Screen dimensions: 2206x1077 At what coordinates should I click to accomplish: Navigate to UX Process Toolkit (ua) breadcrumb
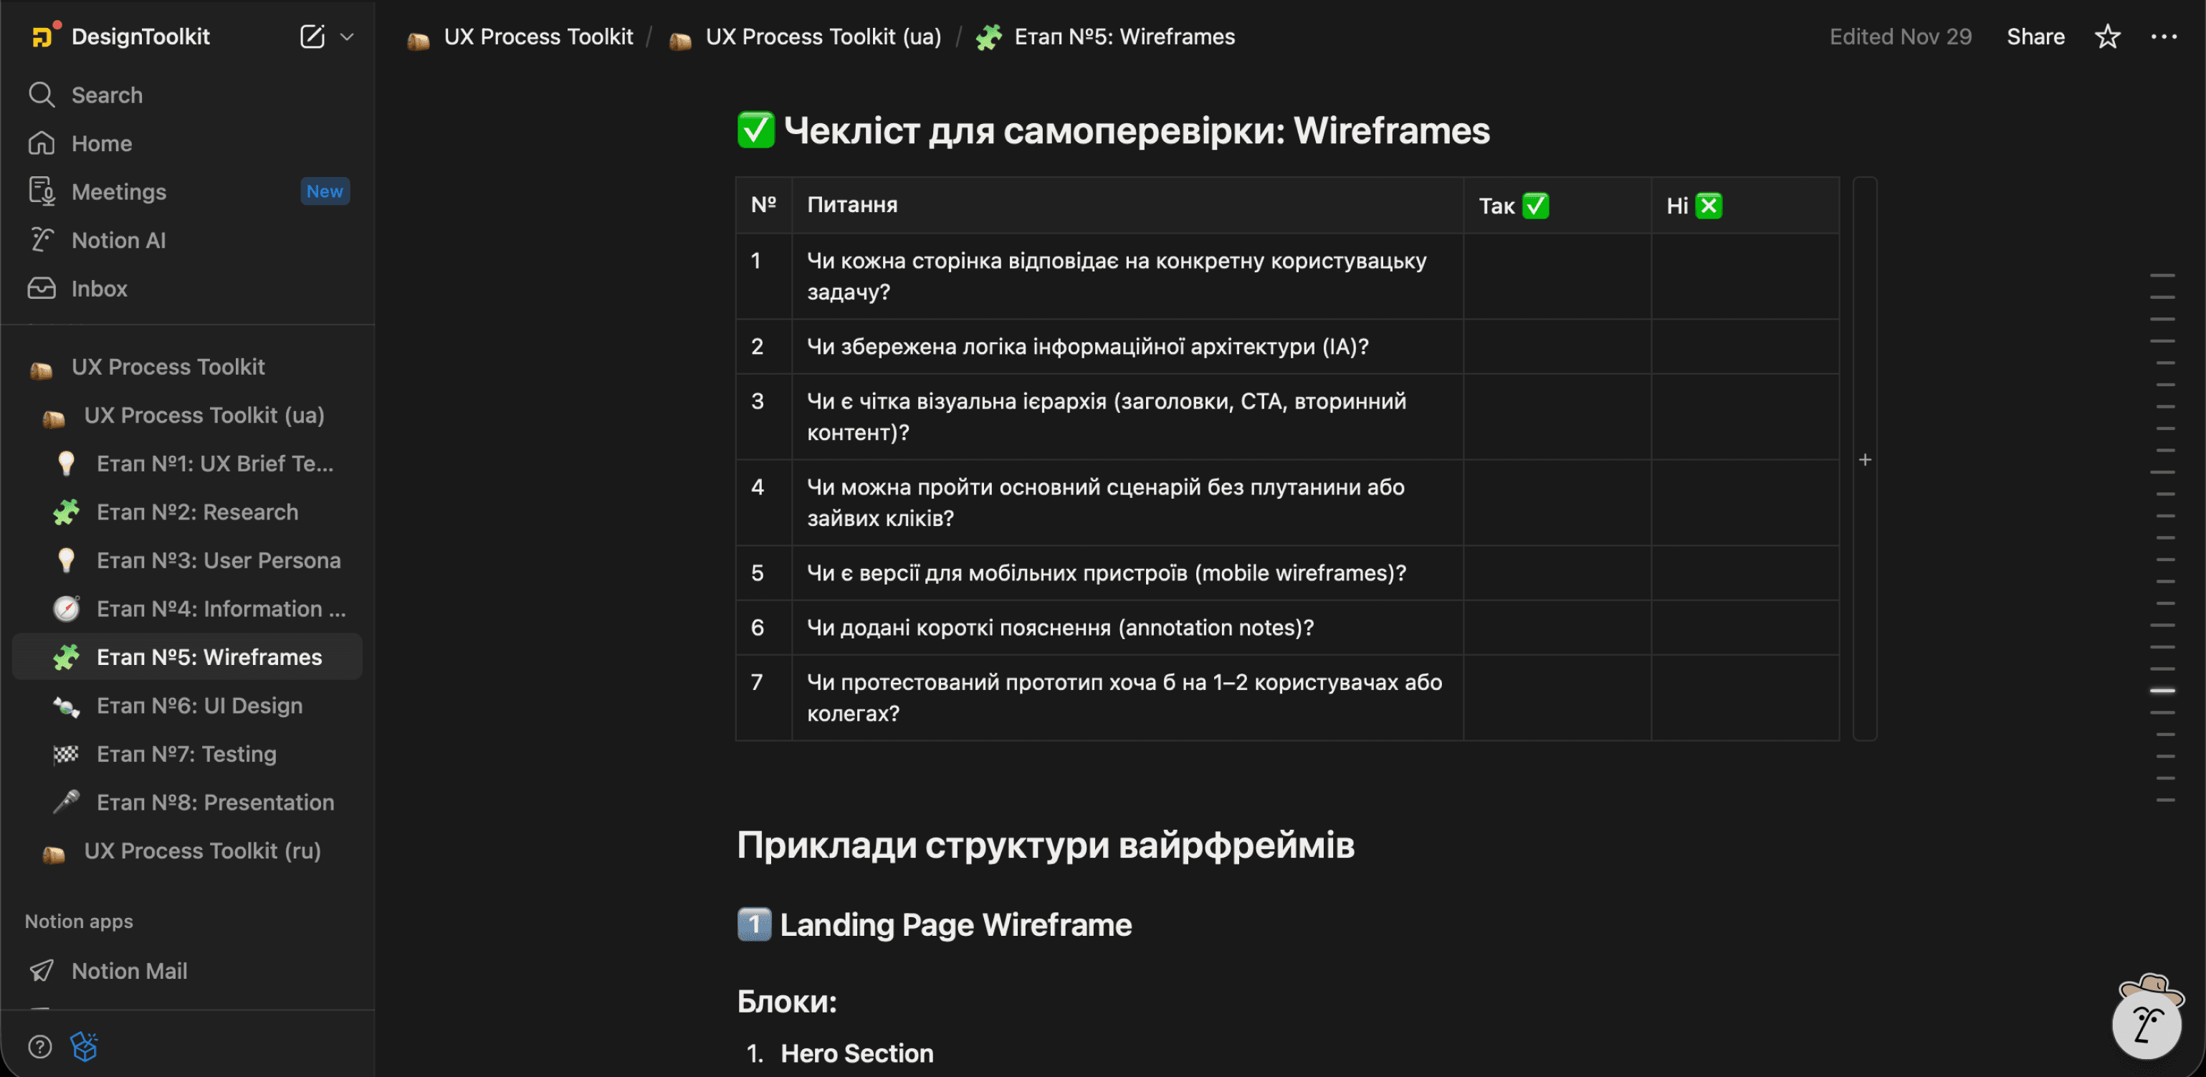tap(822, 37)
